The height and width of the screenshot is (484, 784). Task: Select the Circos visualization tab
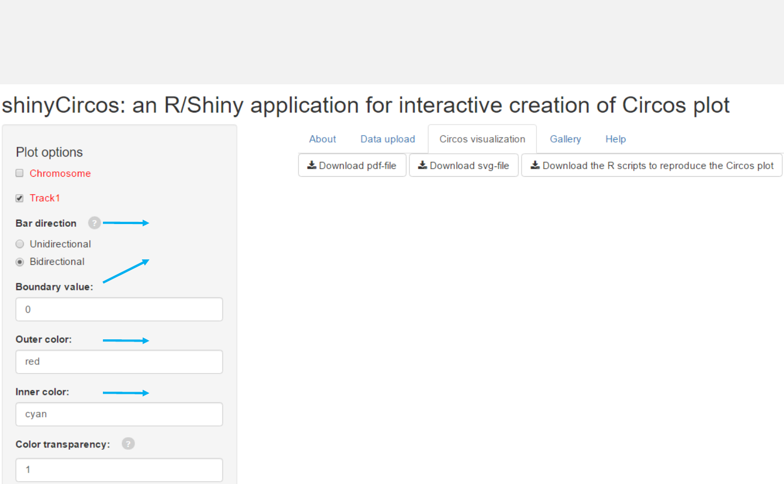point(482,139)
